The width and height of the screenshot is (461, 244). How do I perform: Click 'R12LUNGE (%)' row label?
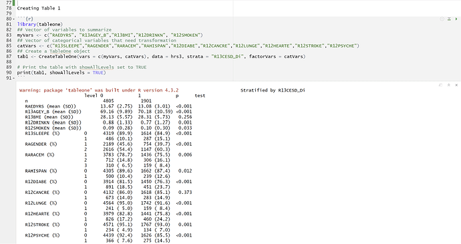tap(41, 203)
